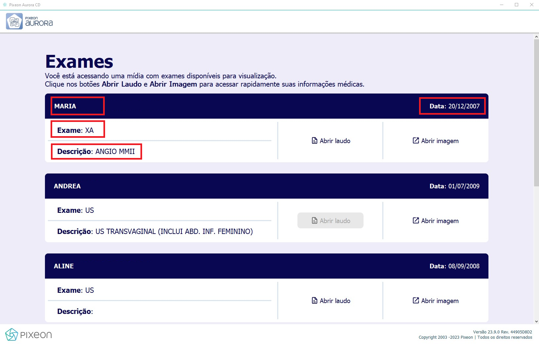
Task: Click Exame: US under ALINE
Action: 75,290
